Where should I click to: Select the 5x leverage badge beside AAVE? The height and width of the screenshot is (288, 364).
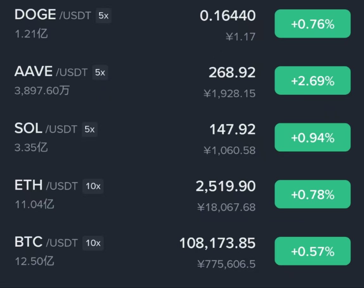pyautogui.click(x=100, y=73)
